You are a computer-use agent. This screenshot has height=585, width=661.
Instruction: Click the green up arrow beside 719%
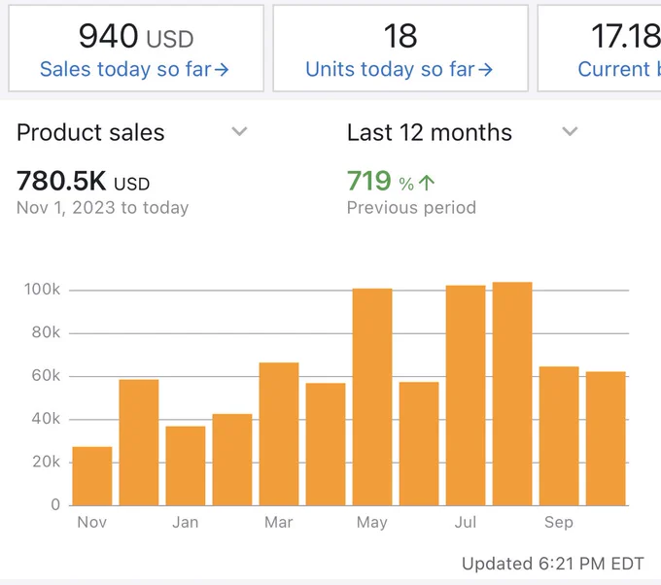(427, 183)
